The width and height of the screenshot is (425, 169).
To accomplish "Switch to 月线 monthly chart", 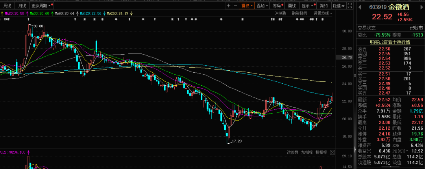I will (x=22, y=6).
